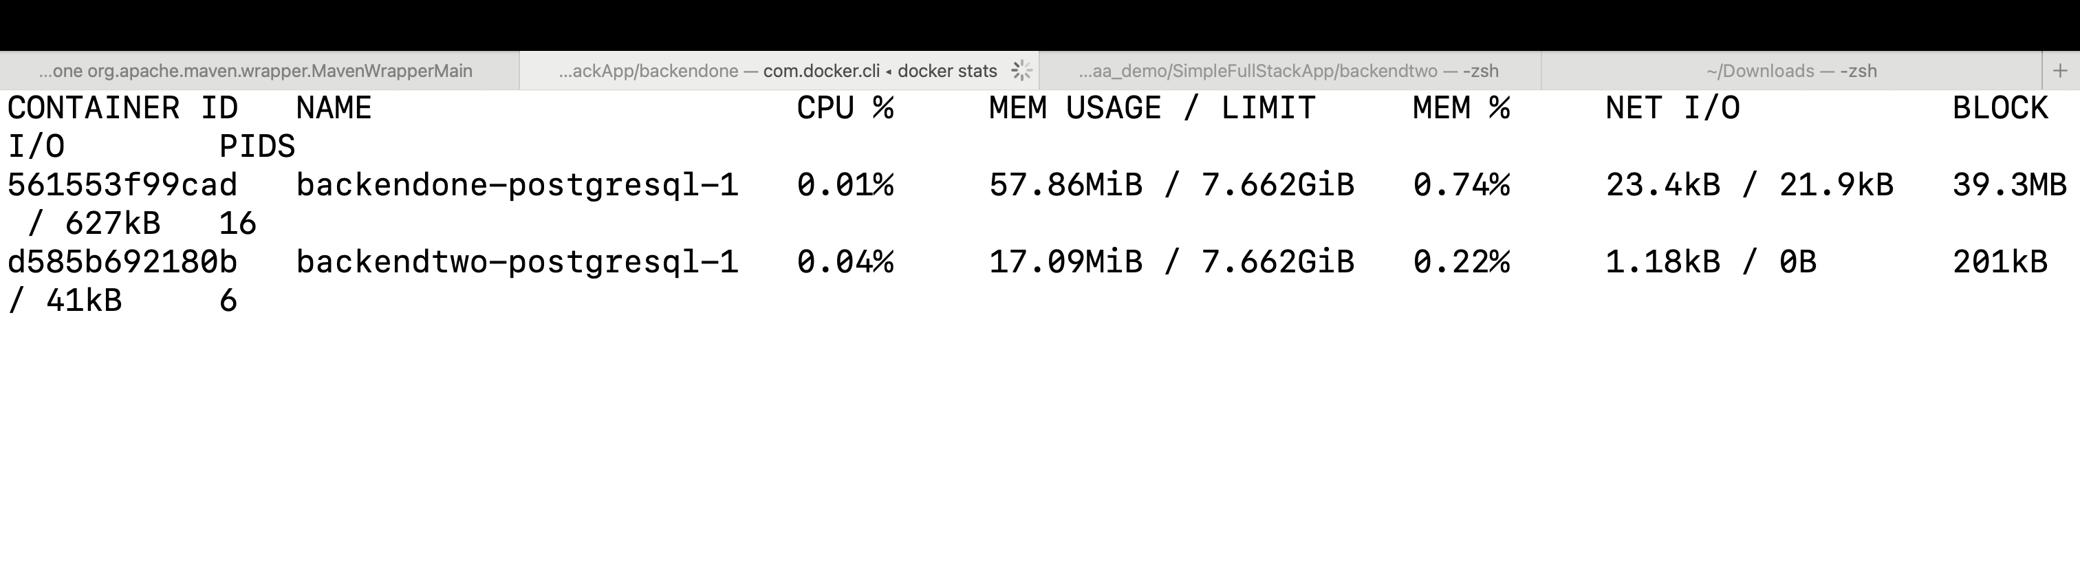
Task: Click the PIDS column header
Action: pyautogui.click(x=257, y=146)
